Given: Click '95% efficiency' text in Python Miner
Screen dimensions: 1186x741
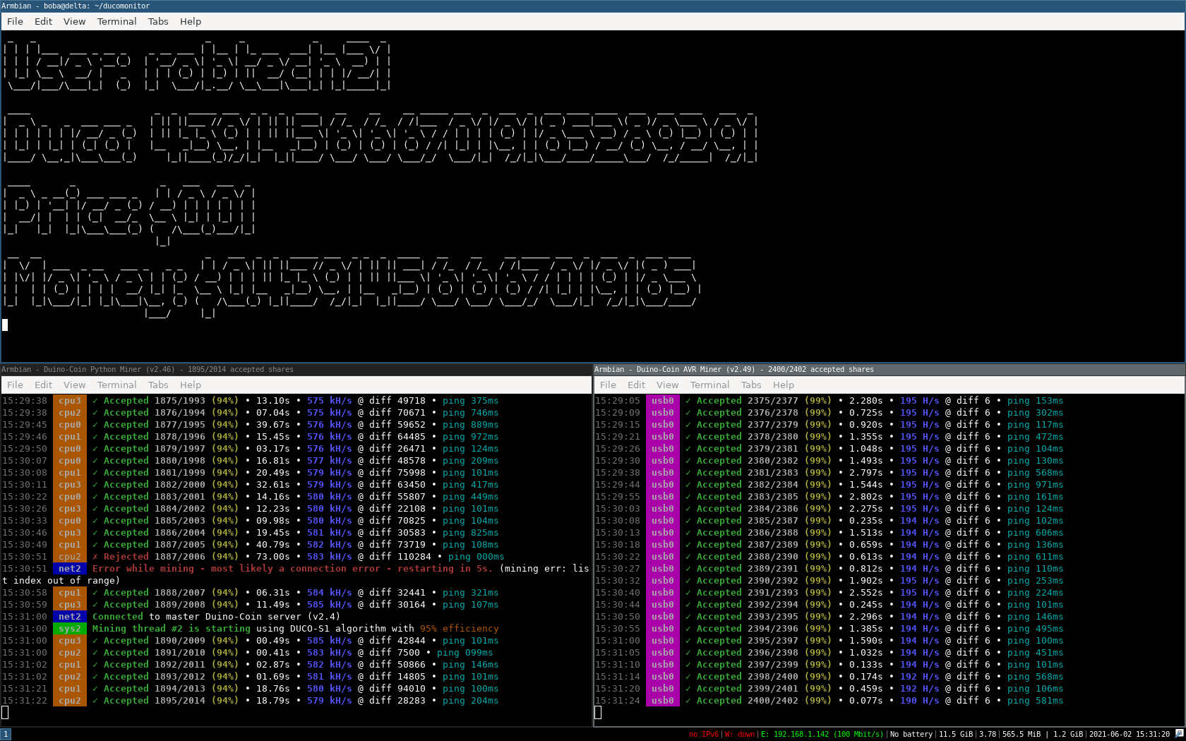Looking at the screenshot, I should 459,629.
